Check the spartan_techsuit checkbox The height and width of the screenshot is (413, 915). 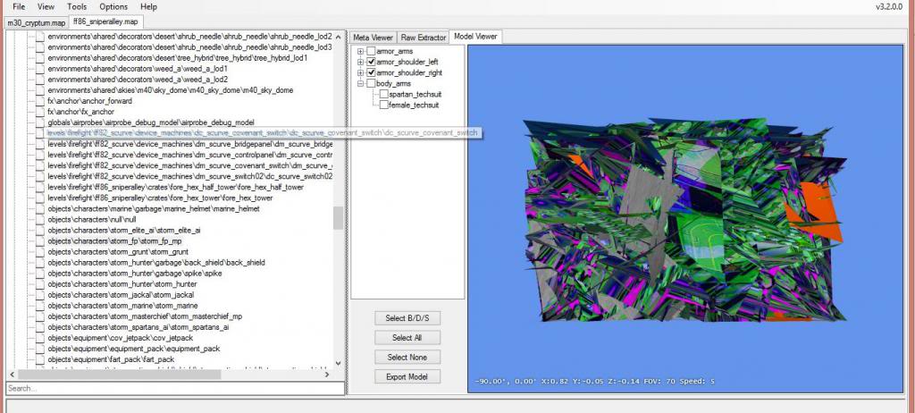tap(383, 94)
